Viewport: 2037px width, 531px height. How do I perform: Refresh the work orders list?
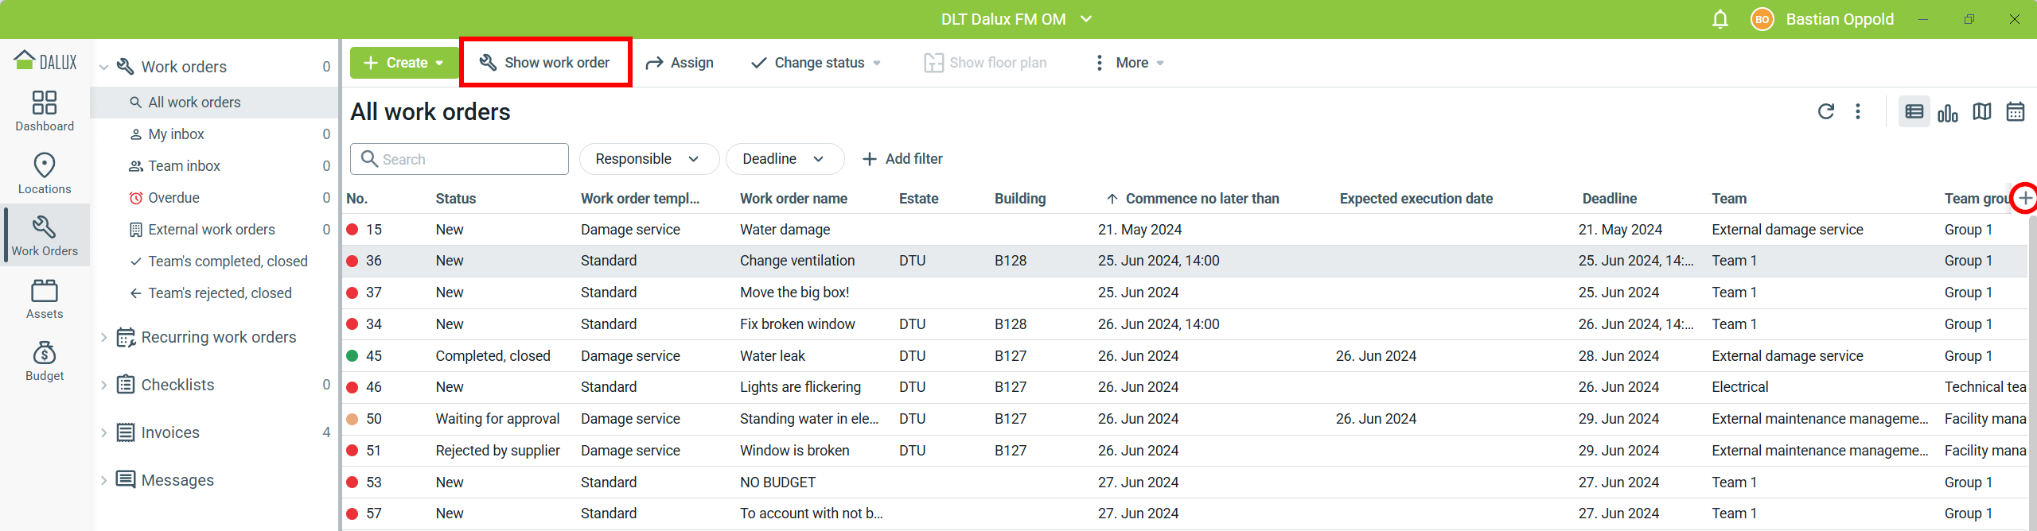coord(1825,112)
